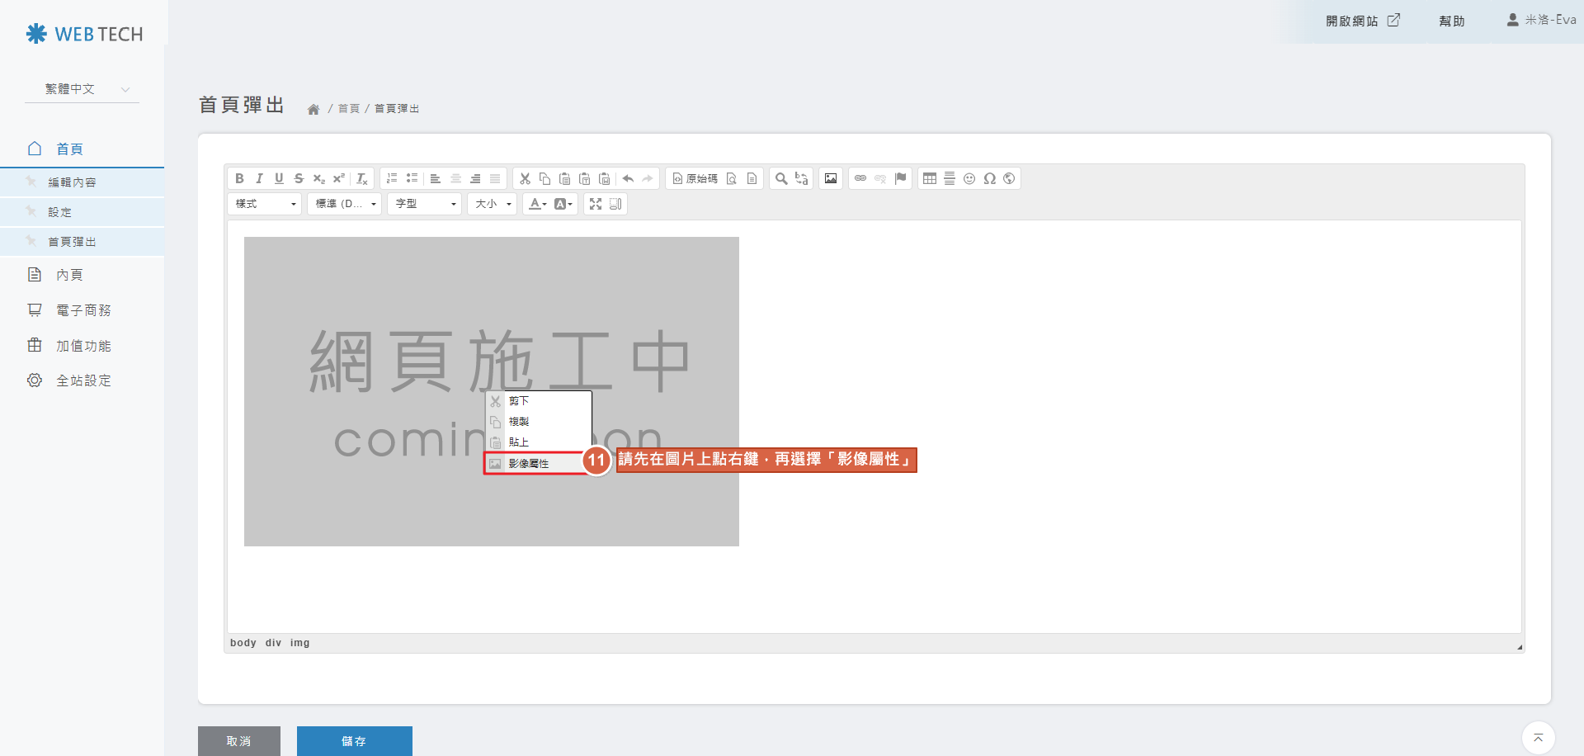Click the insert link icon
Screen dimensions: 1584x756
(860, 178)
